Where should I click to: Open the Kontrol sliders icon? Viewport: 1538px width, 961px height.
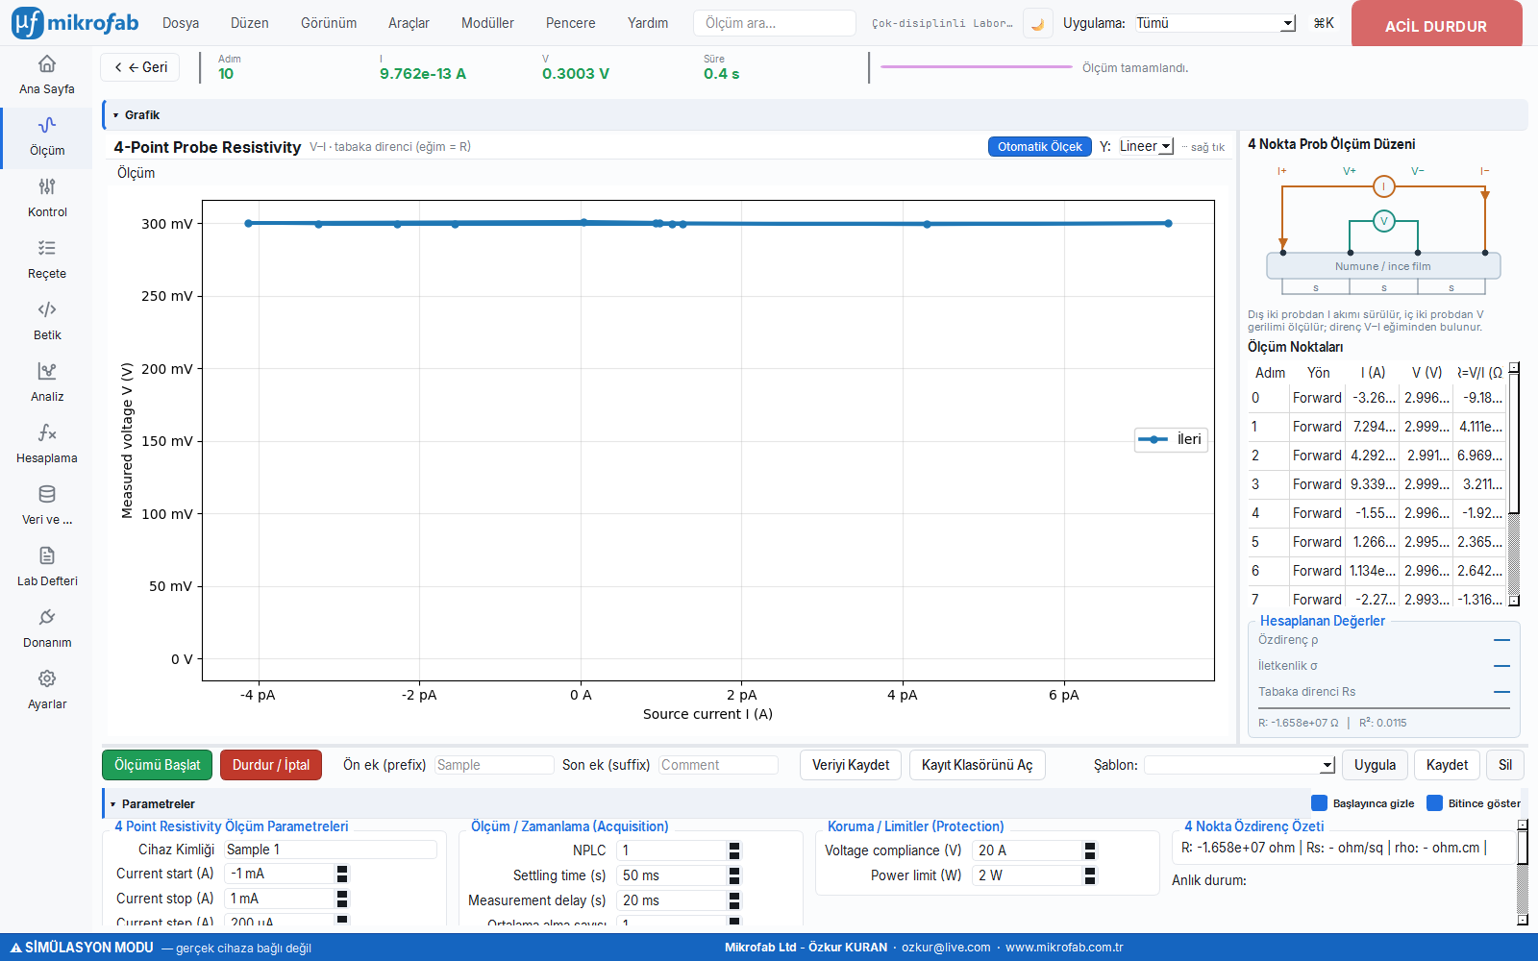point(46,186)
